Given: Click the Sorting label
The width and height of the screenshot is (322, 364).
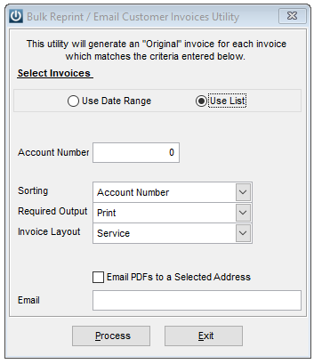Looking at the screenshot, I should (33, 190).
